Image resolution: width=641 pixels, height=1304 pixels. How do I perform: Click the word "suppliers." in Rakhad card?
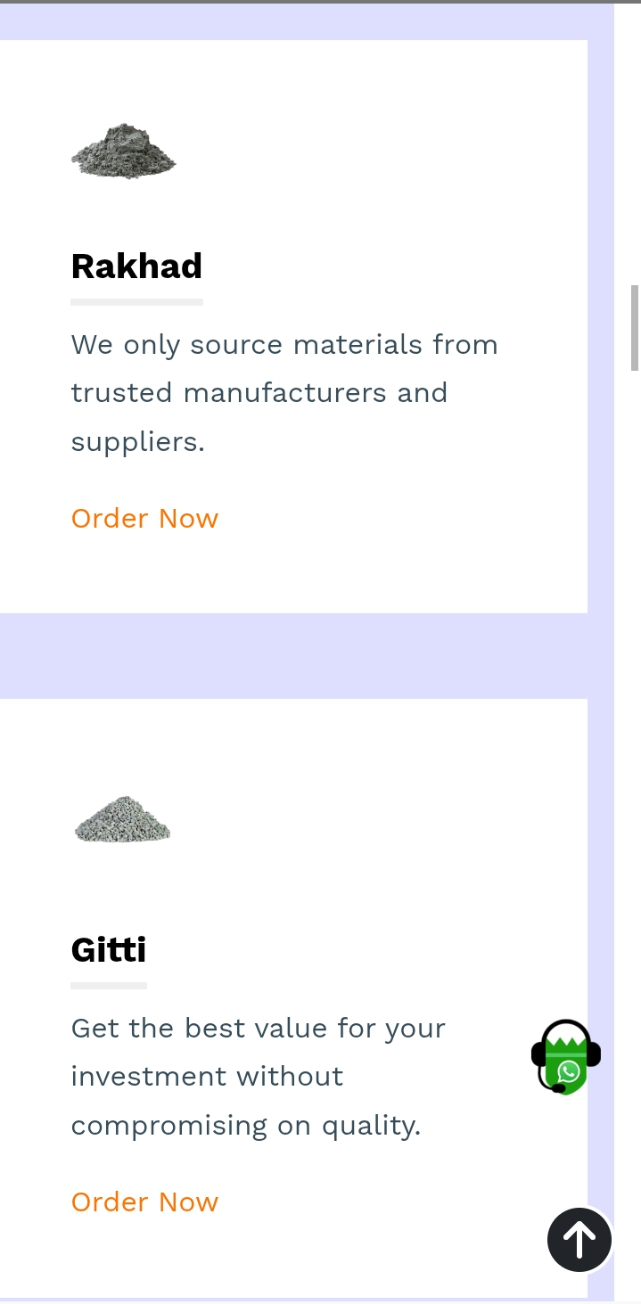138,442
